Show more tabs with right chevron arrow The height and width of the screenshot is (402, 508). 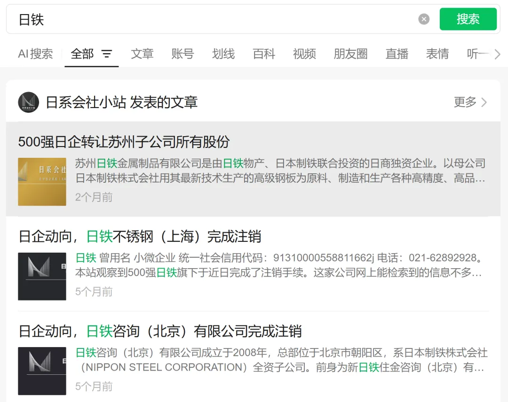tap(497, 54)
